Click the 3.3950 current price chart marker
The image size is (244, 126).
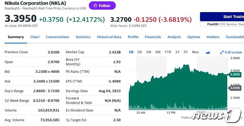point(235,74)
